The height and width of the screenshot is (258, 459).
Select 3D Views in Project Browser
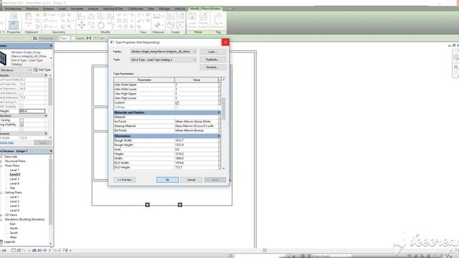[x=11, y=215]
